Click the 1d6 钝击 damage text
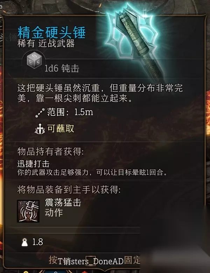This screenshot has width=210, height=273. [62, 68]
